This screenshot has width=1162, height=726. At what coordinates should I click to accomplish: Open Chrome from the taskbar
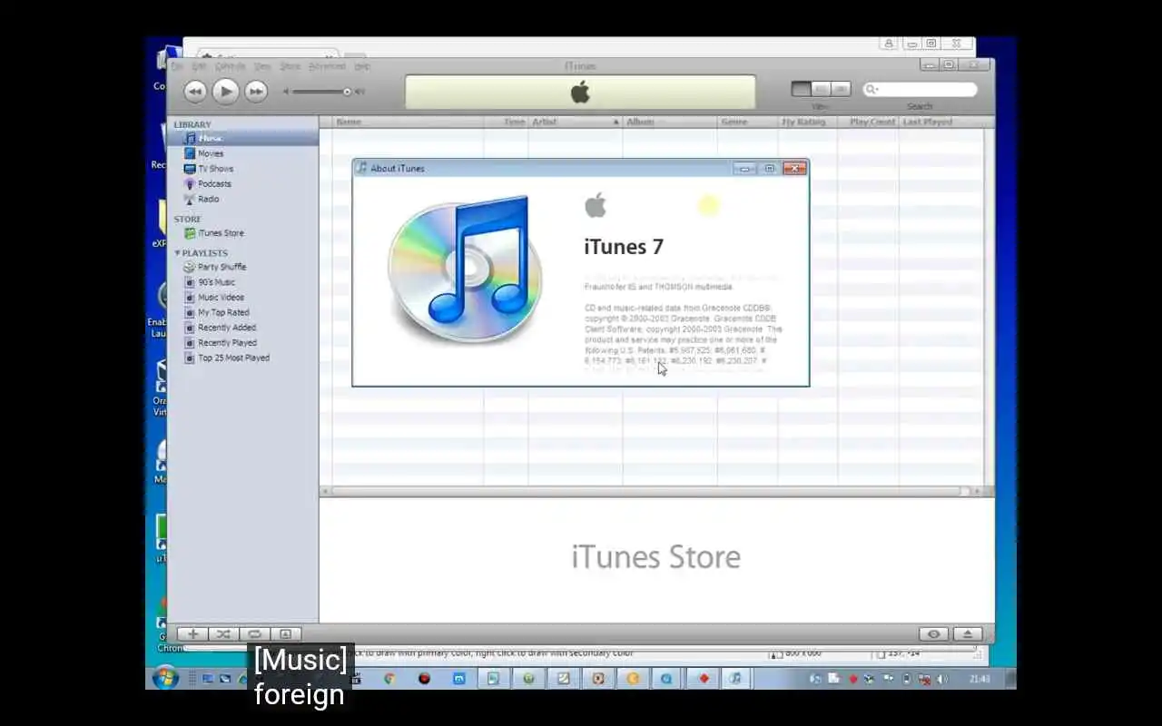coord(389,678)
